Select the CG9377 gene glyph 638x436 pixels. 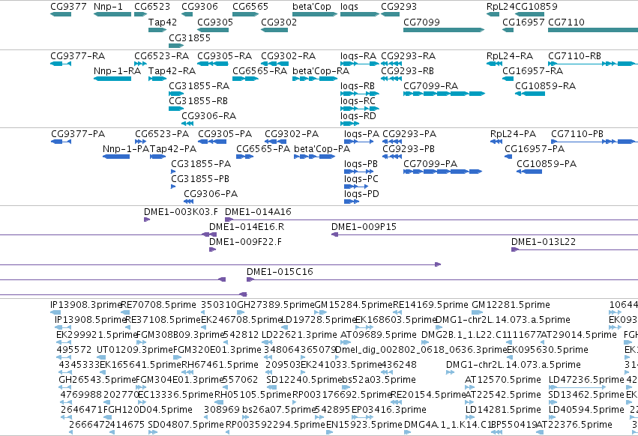click(61, 14)
